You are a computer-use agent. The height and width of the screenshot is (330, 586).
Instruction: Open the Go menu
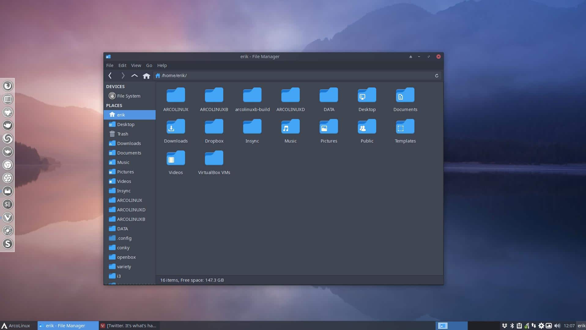pyautogui.click(x=149, y=65)
